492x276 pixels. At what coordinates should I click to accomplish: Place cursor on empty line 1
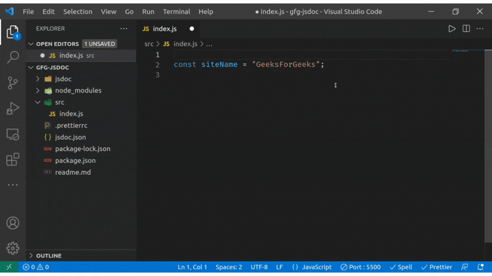(312, 55)
